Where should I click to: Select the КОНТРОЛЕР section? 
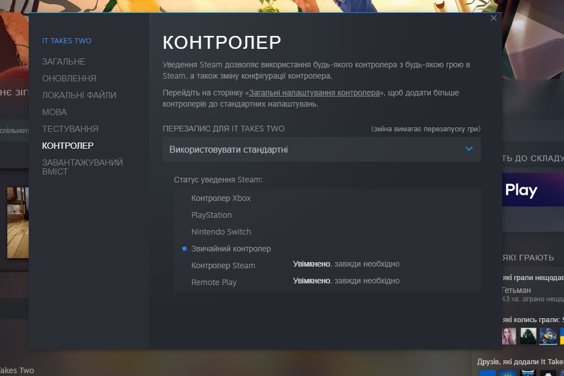[67, 145]
